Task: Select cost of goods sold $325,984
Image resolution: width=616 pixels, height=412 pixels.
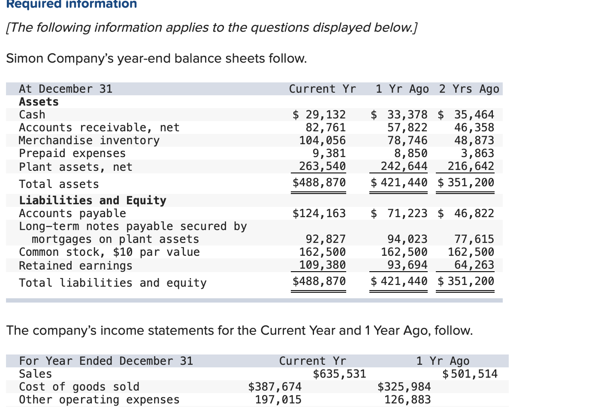Action: (404, 387)
